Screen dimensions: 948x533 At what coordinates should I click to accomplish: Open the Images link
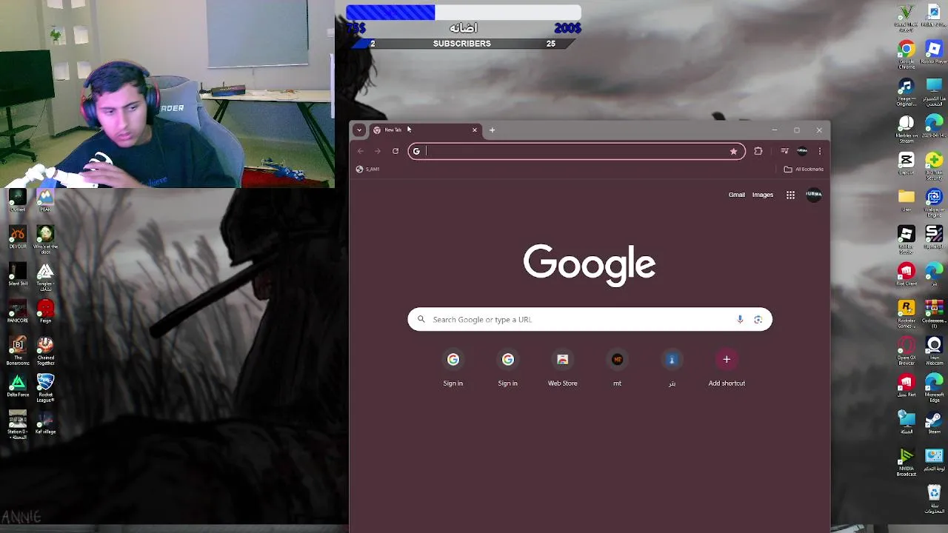762,195
